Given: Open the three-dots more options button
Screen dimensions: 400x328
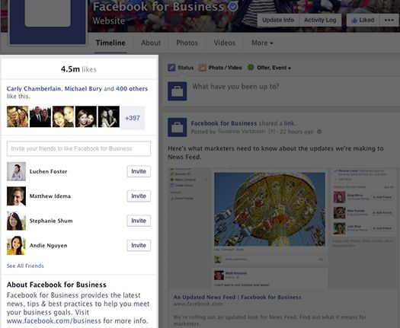Looking at the screenshot, I should (389, 20).
